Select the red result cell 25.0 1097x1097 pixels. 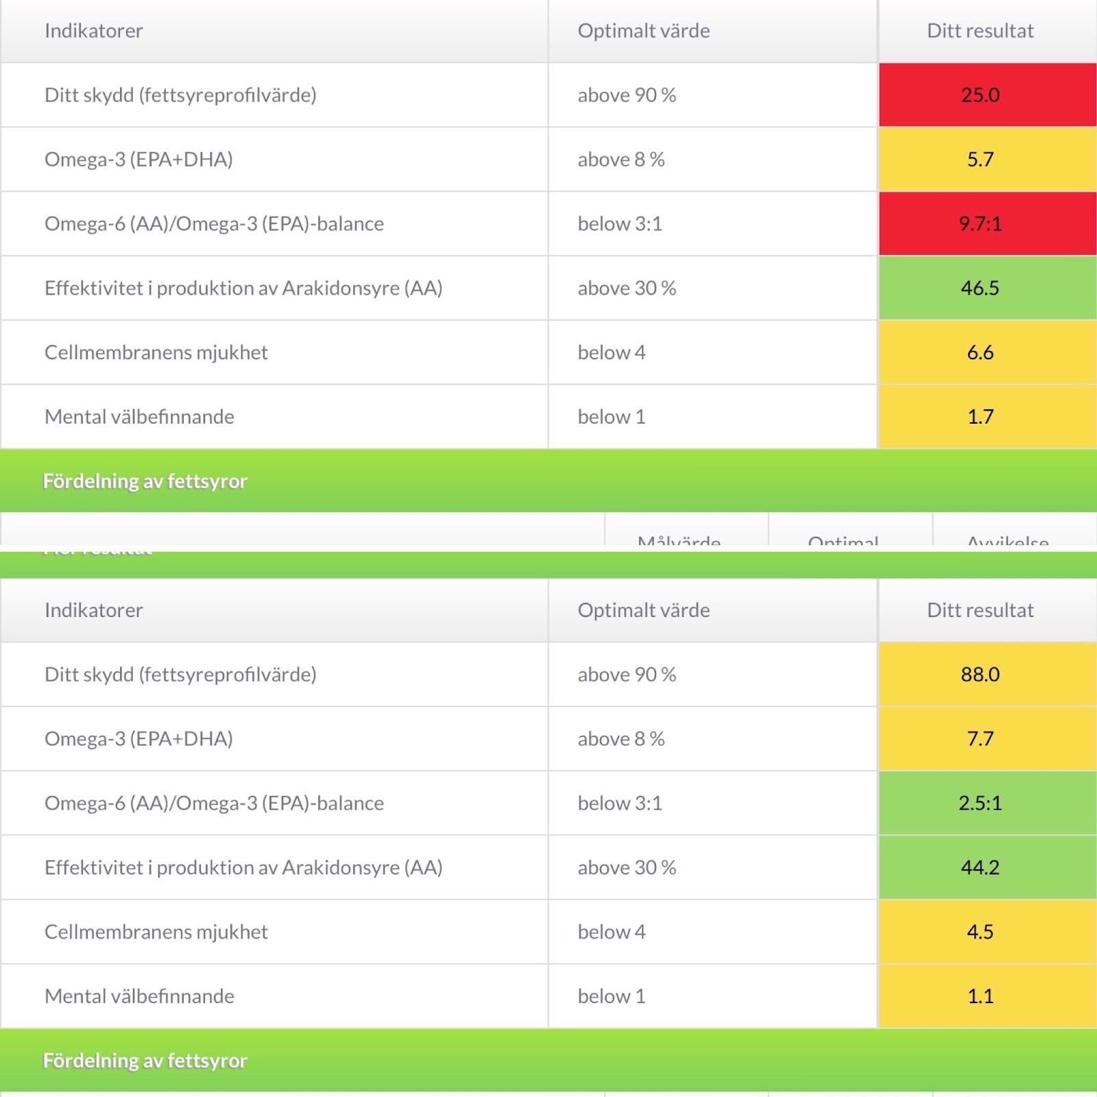click(987, 95)
